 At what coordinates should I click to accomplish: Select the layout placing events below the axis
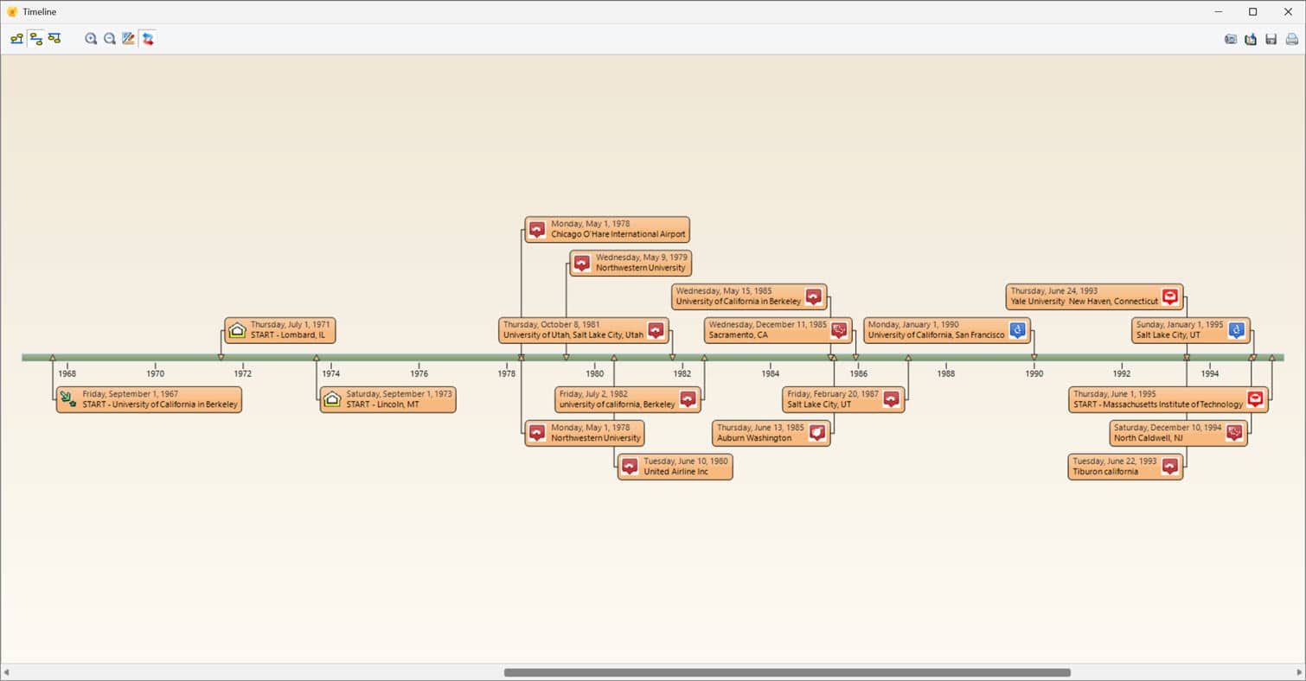coord(54,39)
